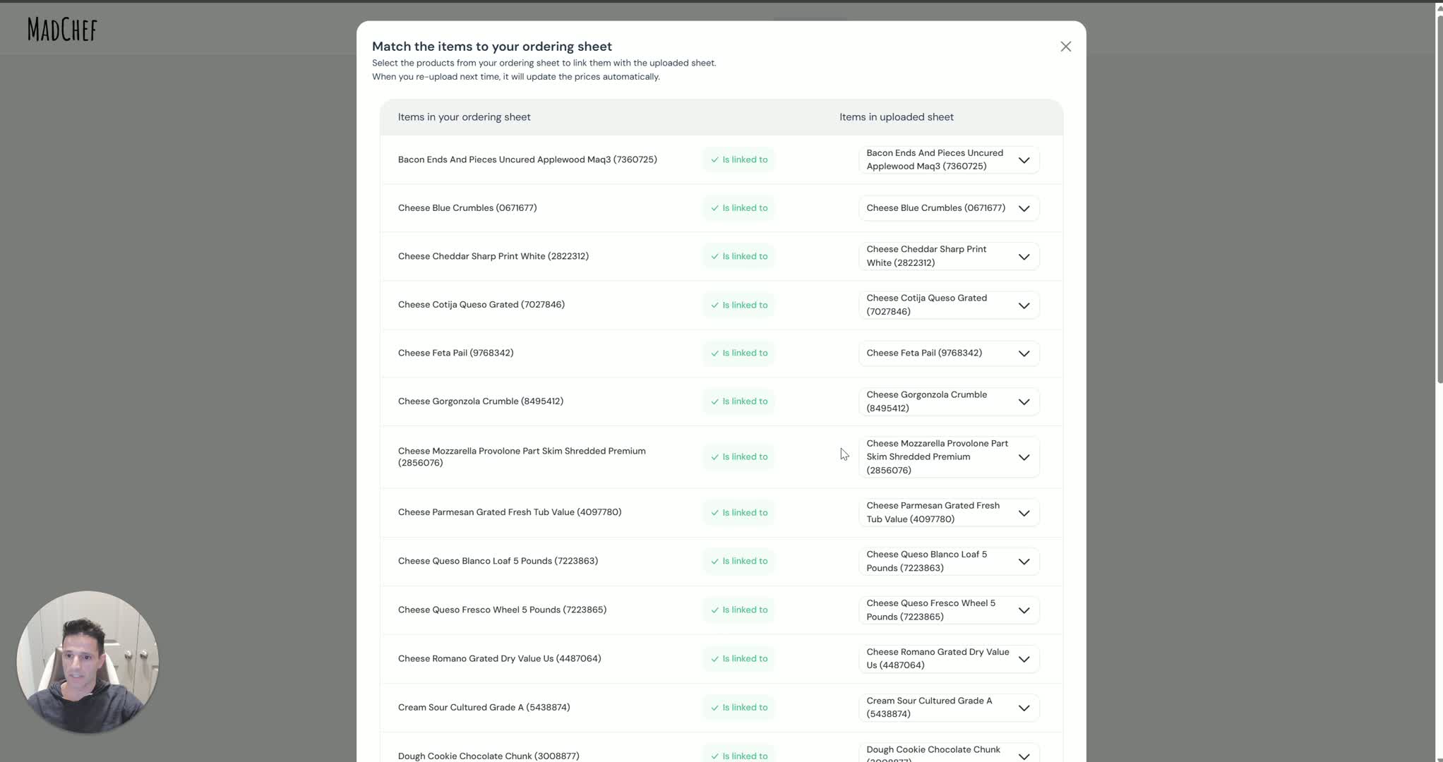Image resolution: width=1443 pixels, height=762 pixels.
Task: Click 'Is linked to' status in Queso Blanco row
Action: (738, 562)
